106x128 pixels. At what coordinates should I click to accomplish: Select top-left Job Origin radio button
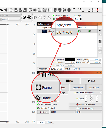click(86, 96)
